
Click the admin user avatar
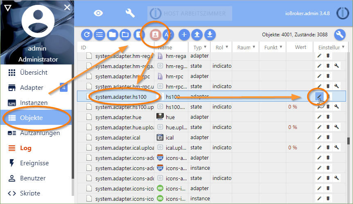38,21
